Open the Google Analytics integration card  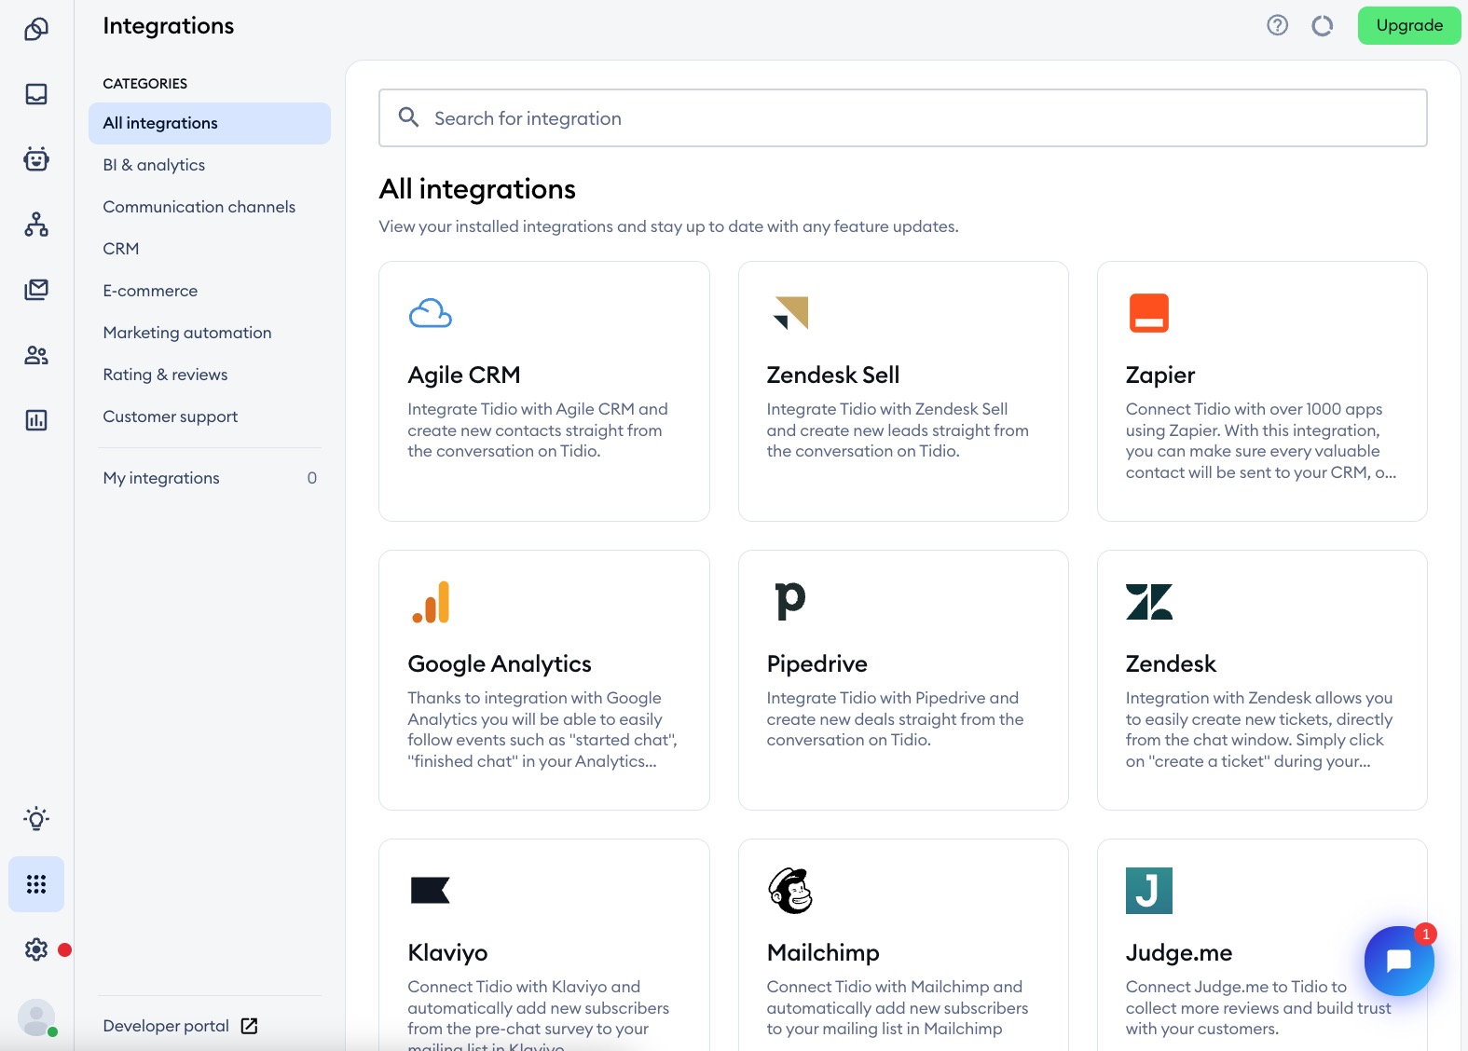point(543,680)
